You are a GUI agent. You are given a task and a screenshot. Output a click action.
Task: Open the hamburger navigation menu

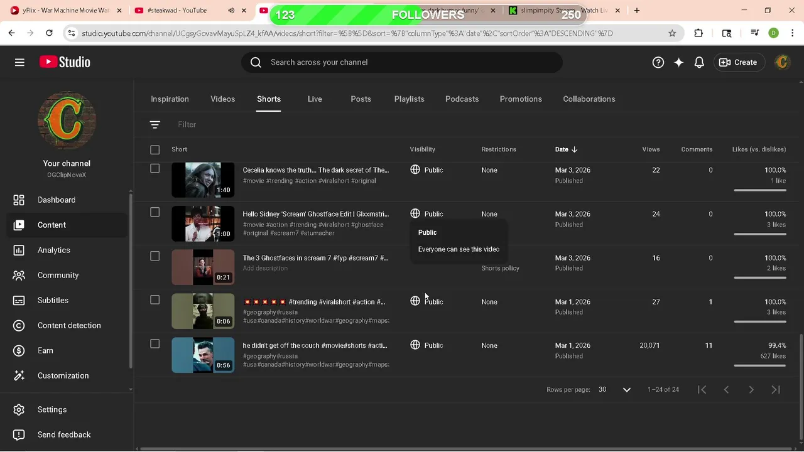pos(19,62)
